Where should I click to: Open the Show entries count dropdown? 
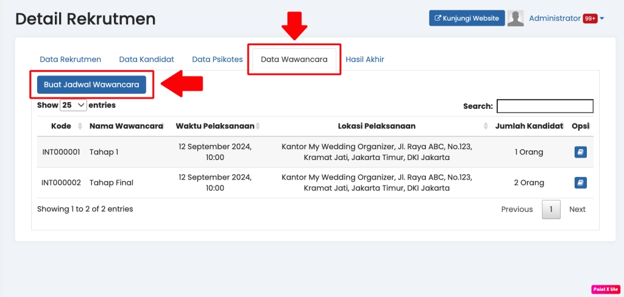pyautogui.click(x=73, y=105)
